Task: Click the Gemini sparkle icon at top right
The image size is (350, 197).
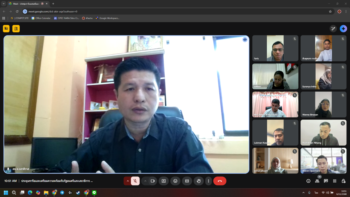Action: (x=343, y=29)
